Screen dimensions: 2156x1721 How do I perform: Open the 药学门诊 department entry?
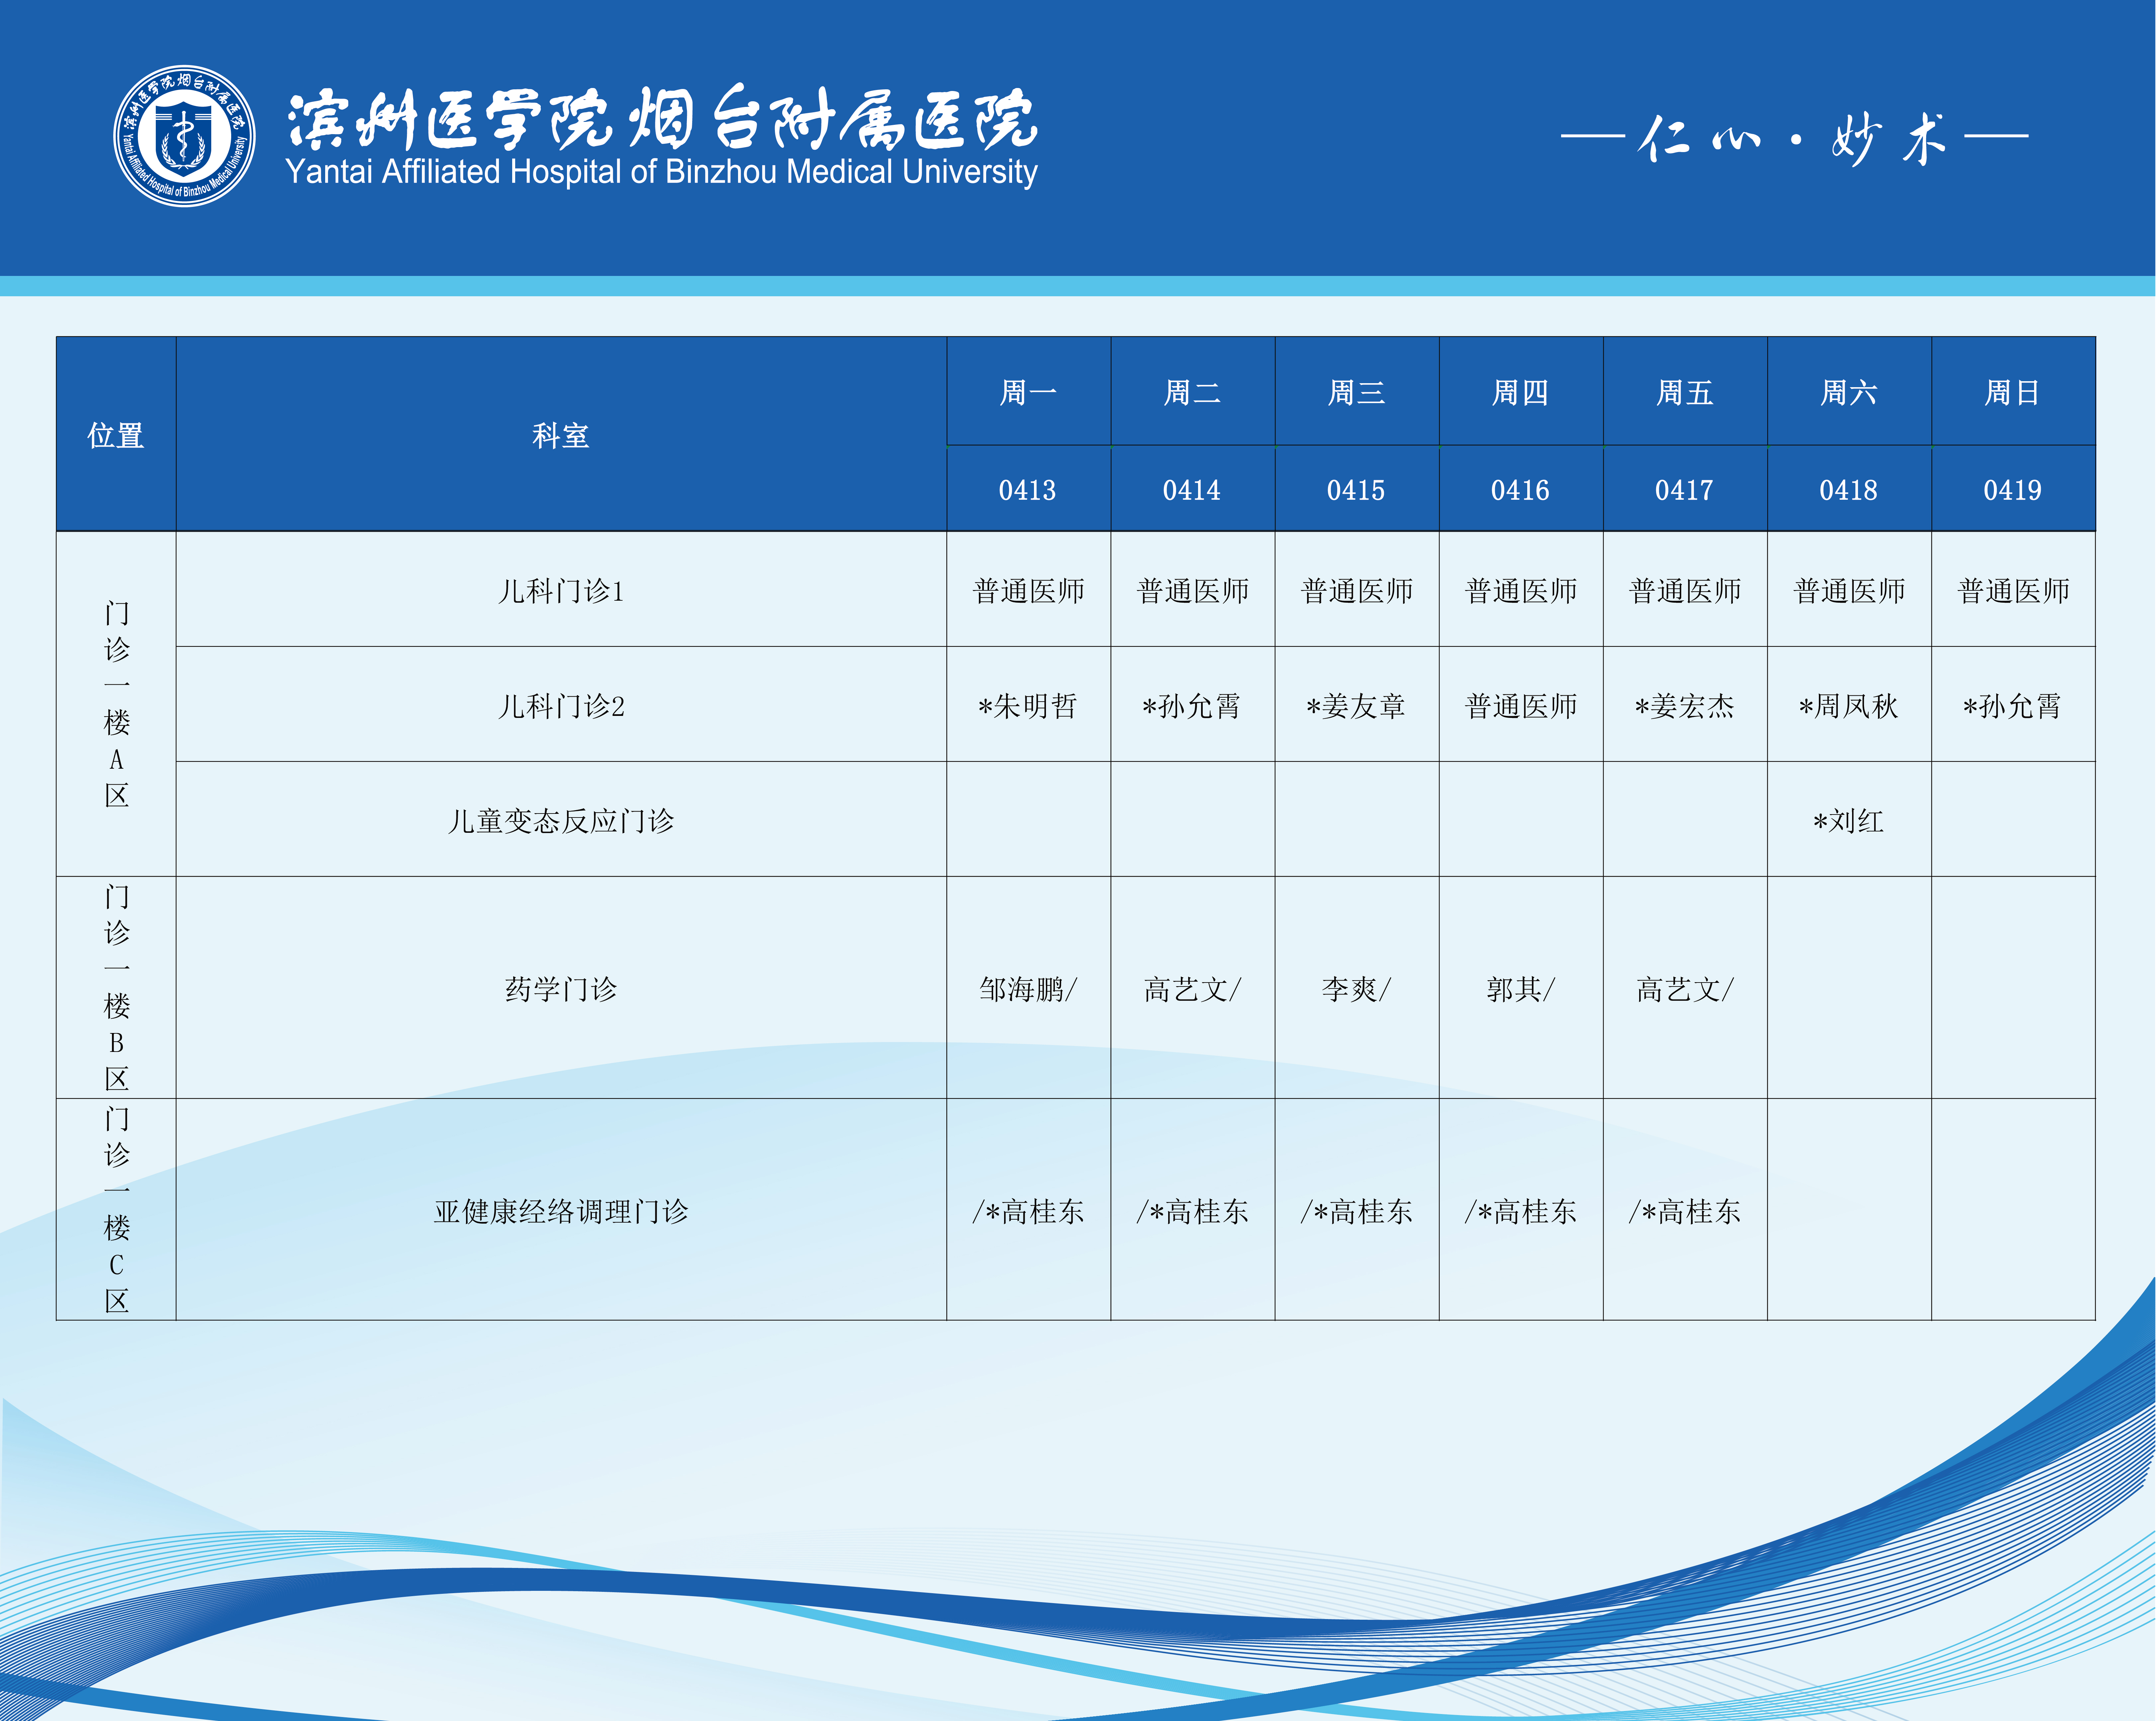click(561, 989)
